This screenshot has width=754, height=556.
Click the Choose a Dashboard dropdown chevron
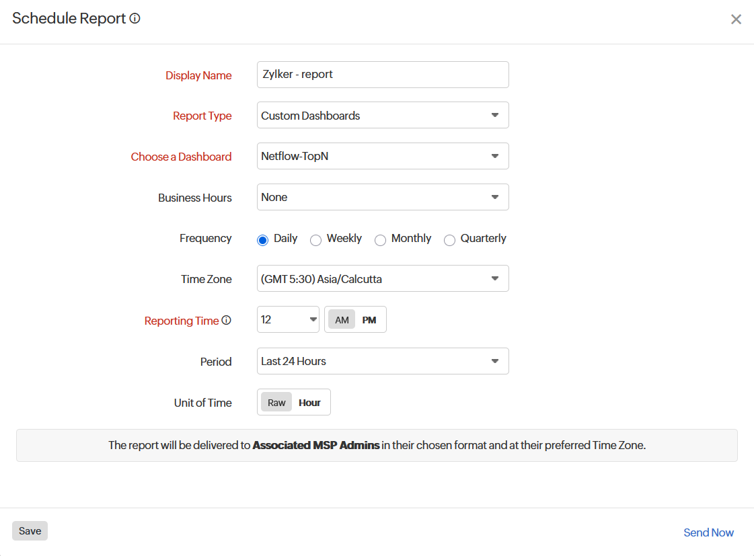496,156
